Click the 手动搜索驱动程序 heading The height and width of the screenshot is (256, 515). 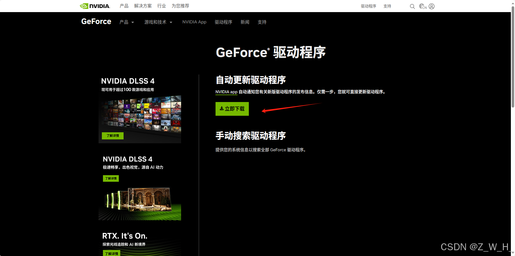250,136
